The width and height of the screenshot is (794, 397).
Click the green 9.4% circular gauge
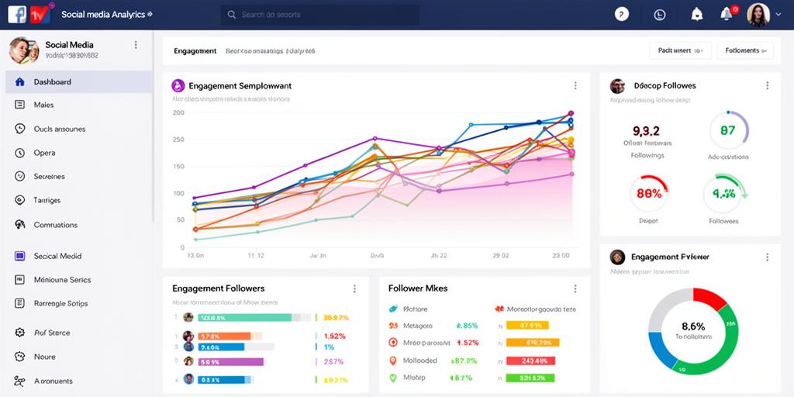pos(725,193)
